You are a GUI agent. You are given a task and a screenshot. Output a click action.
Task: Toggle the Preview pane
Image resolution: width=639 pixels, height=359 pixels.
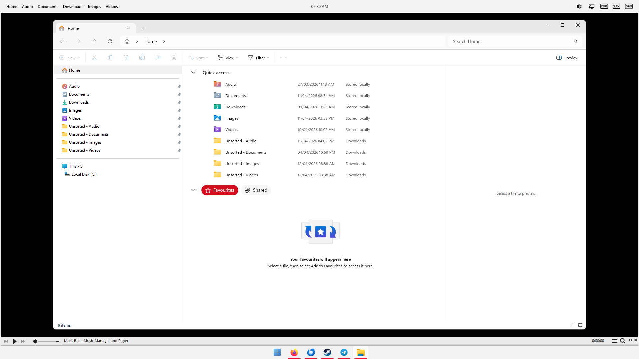(x=567, y=58)
